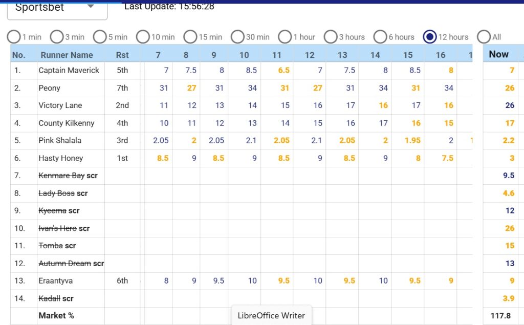Select the Captain Maverick runner row
The image size is (524, 325).
69,70
